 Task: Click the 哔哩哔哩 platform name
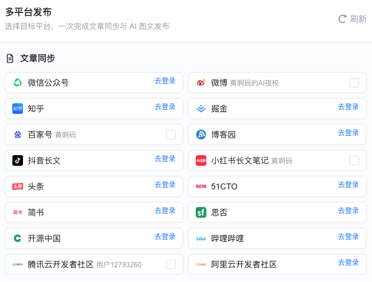(x=228, y=238)
